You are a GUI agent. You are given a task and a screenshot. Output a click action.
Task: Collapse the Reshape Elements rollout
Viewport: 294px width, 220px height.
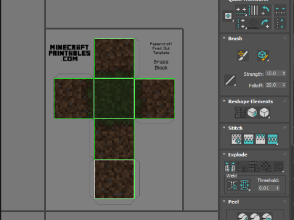[x=224, y=101]
